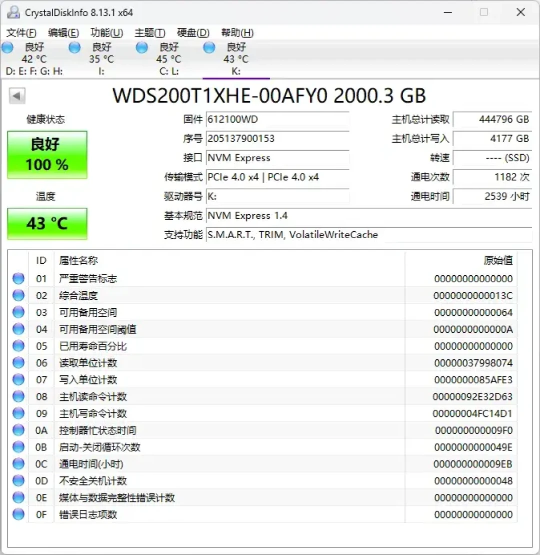The height and width of the screenshot is (555, 540).
Task: Open the 功能(U) menu
Action: [106, 33]
